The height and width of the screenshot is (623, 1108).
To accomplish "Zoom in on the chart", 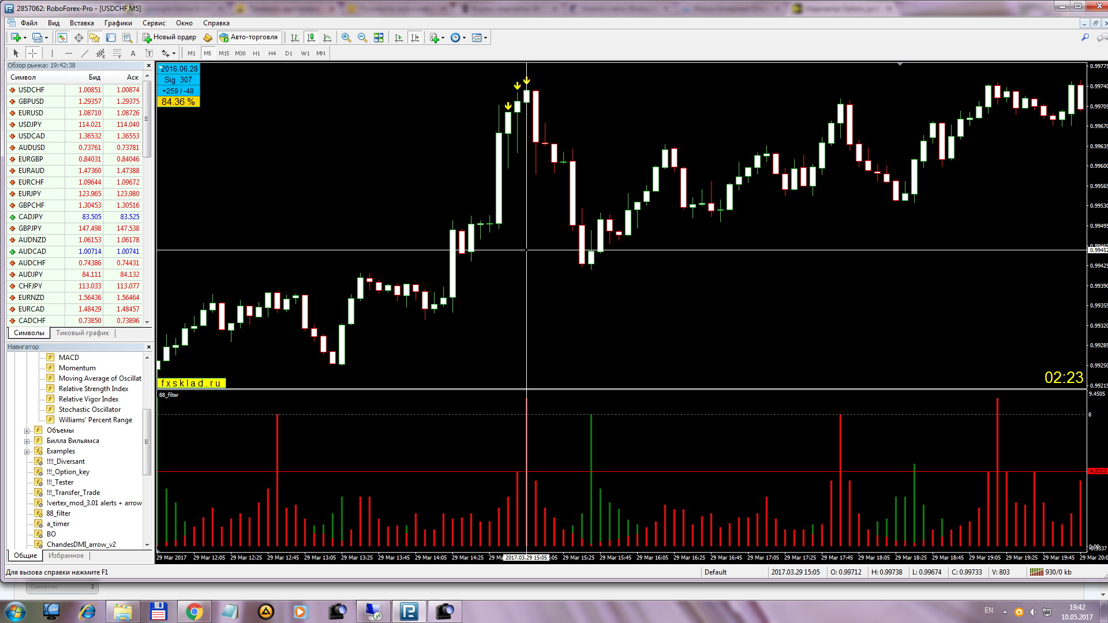I will tap(346, 37).
